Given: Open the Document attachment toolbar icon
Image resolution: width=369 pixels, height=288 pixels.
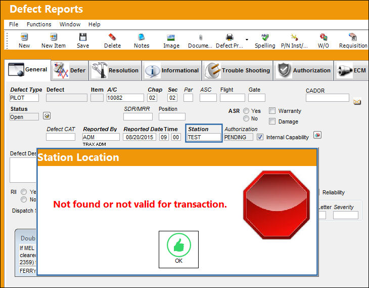Looking at the screenshot, I should 200,37.
